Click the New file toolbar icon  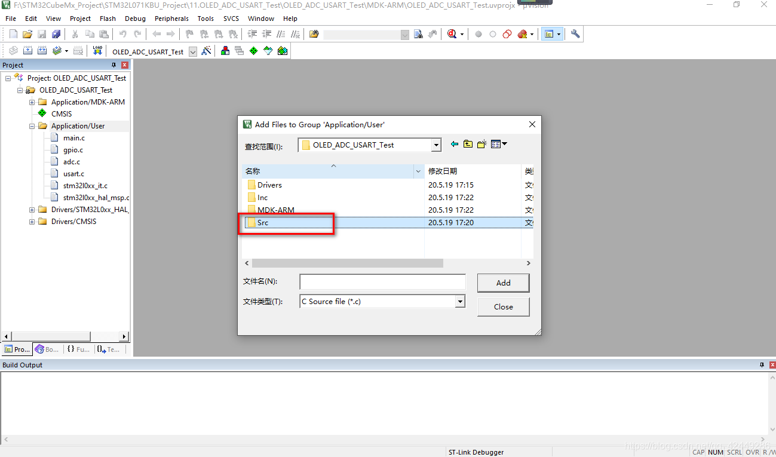pyautogui.click(x=13, y=34)
